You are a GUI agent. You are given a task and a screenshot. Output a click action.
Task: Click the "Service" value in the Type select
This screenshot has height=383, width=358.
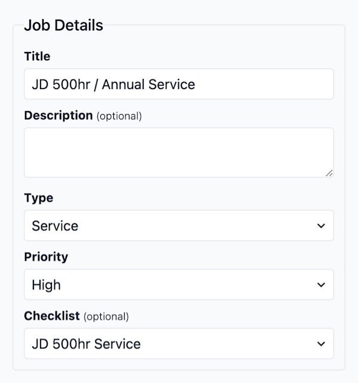point(55,226)
